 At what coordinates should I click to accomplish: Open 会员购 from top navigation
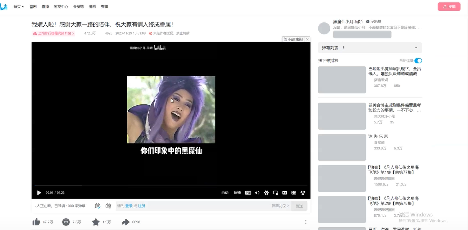[79, 7]
